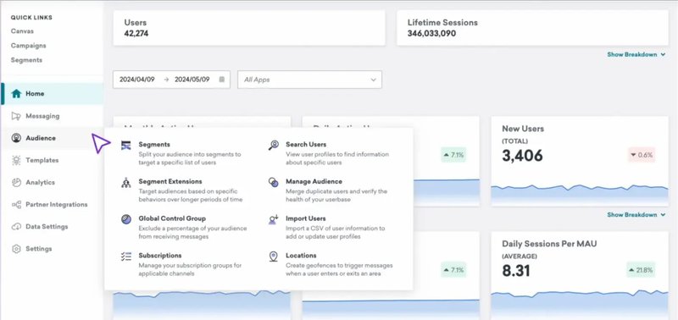Open the Segments option in Audience menu
Viewport: 678px width, 320px height.
click(x=154, y=145)
